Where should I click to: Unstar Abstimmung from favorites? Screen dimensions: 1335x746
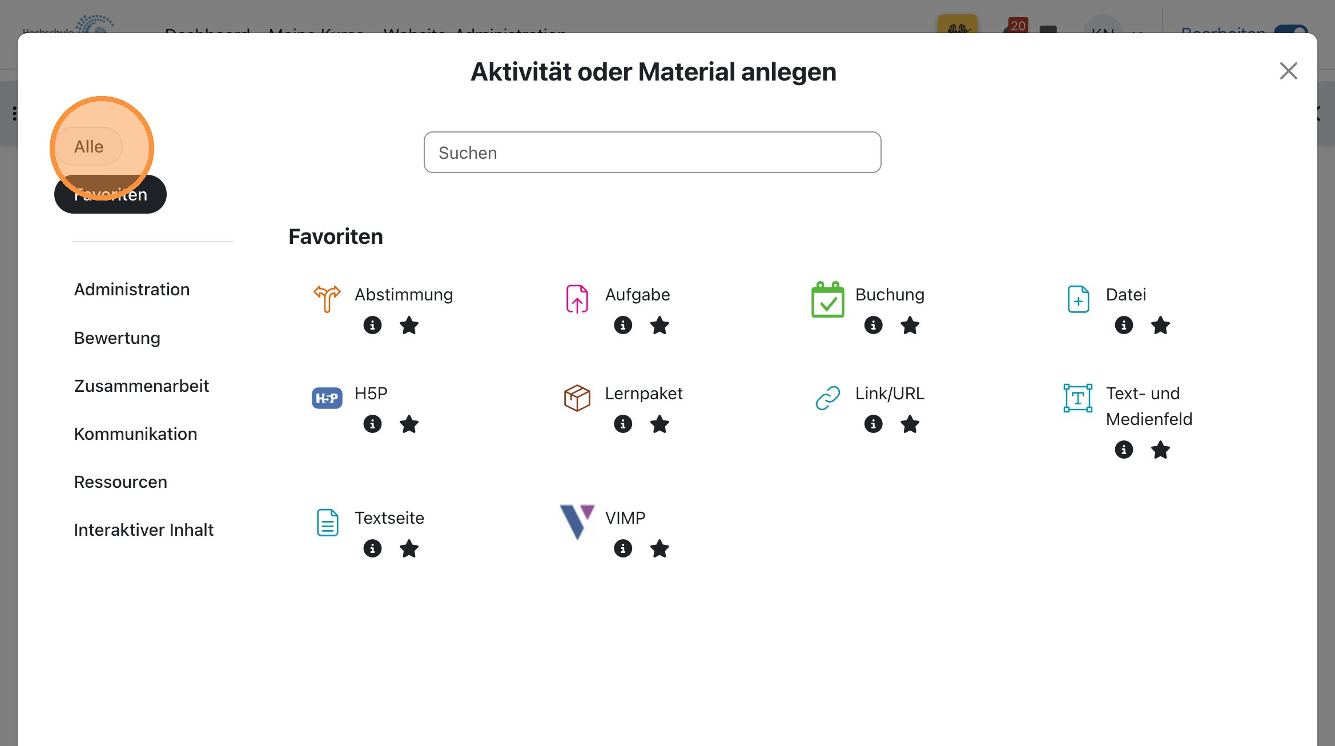point(409,326)
